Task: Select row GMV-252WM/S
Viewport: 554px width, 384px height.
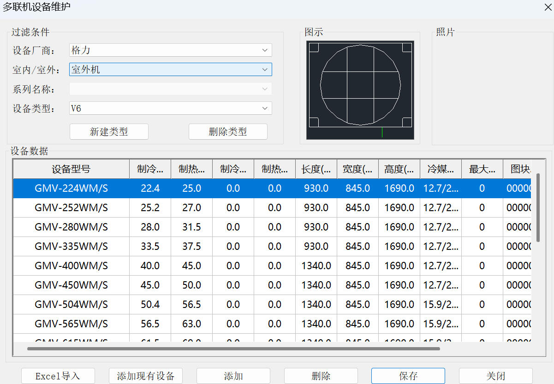Action: (x=272, y=208)
